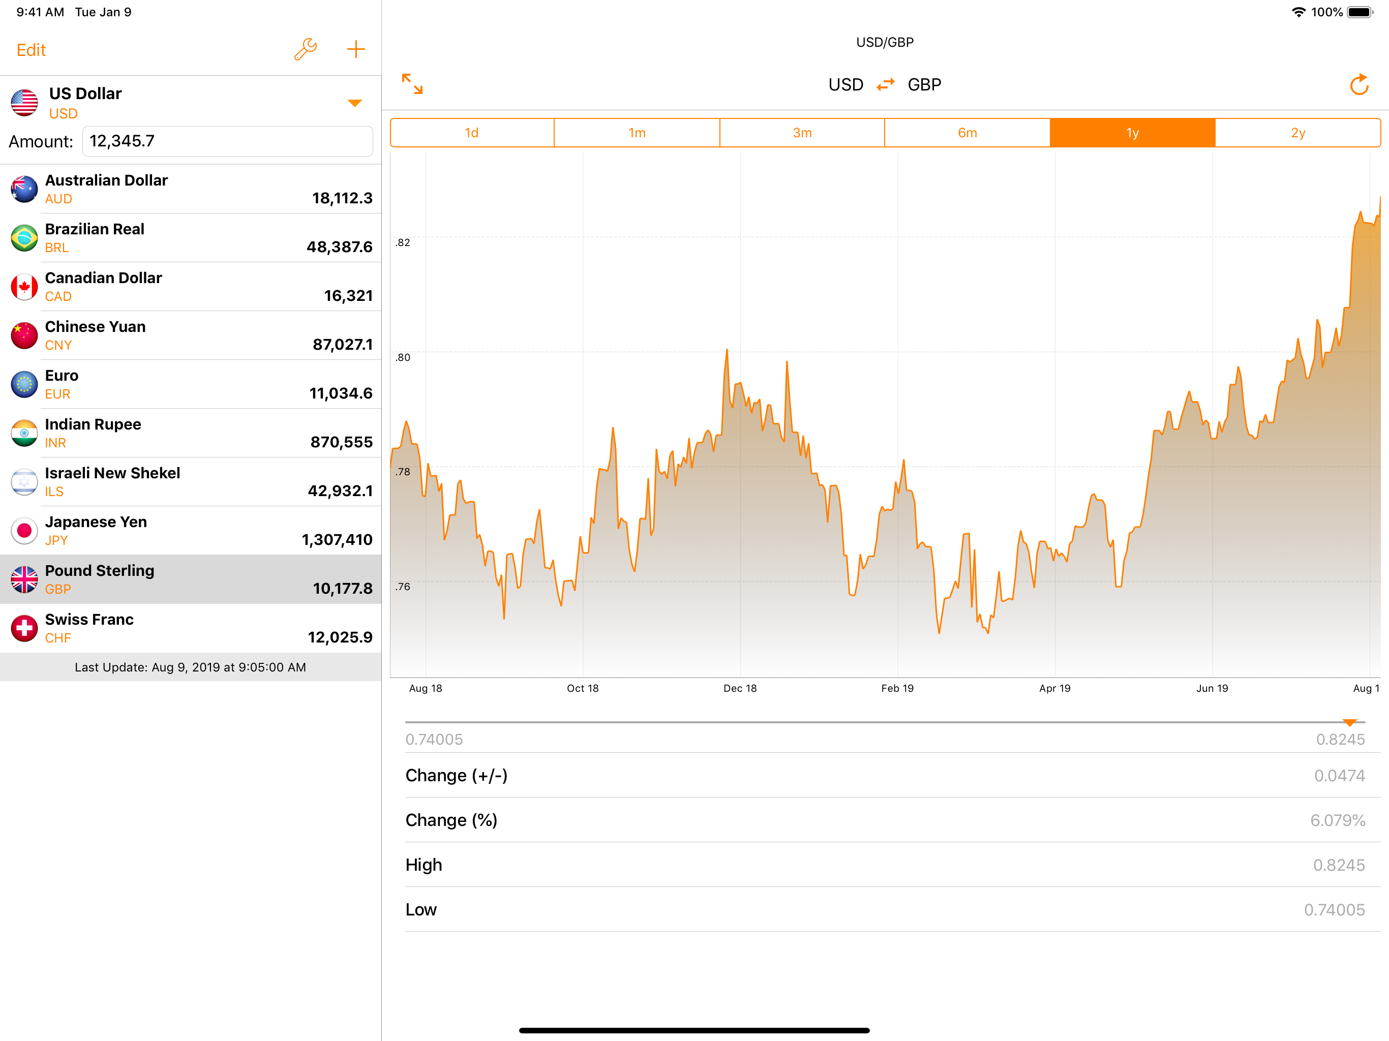
Task: Expand chart to full screen with arrows icon
Action: tap(412, 84)
